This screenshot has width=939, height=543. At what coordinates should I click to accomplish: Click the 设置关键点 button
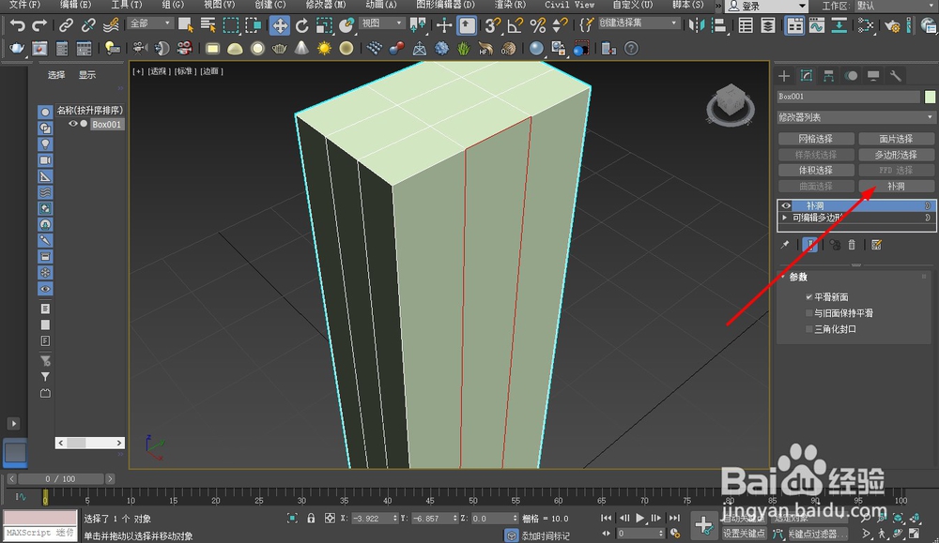click(x=743, y=534)
